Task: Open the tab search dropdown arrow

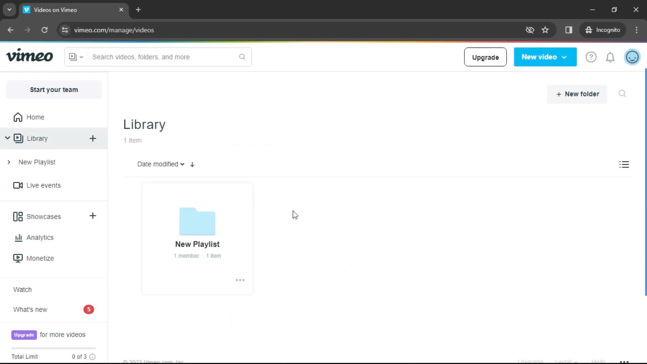Action: [9, 10]
